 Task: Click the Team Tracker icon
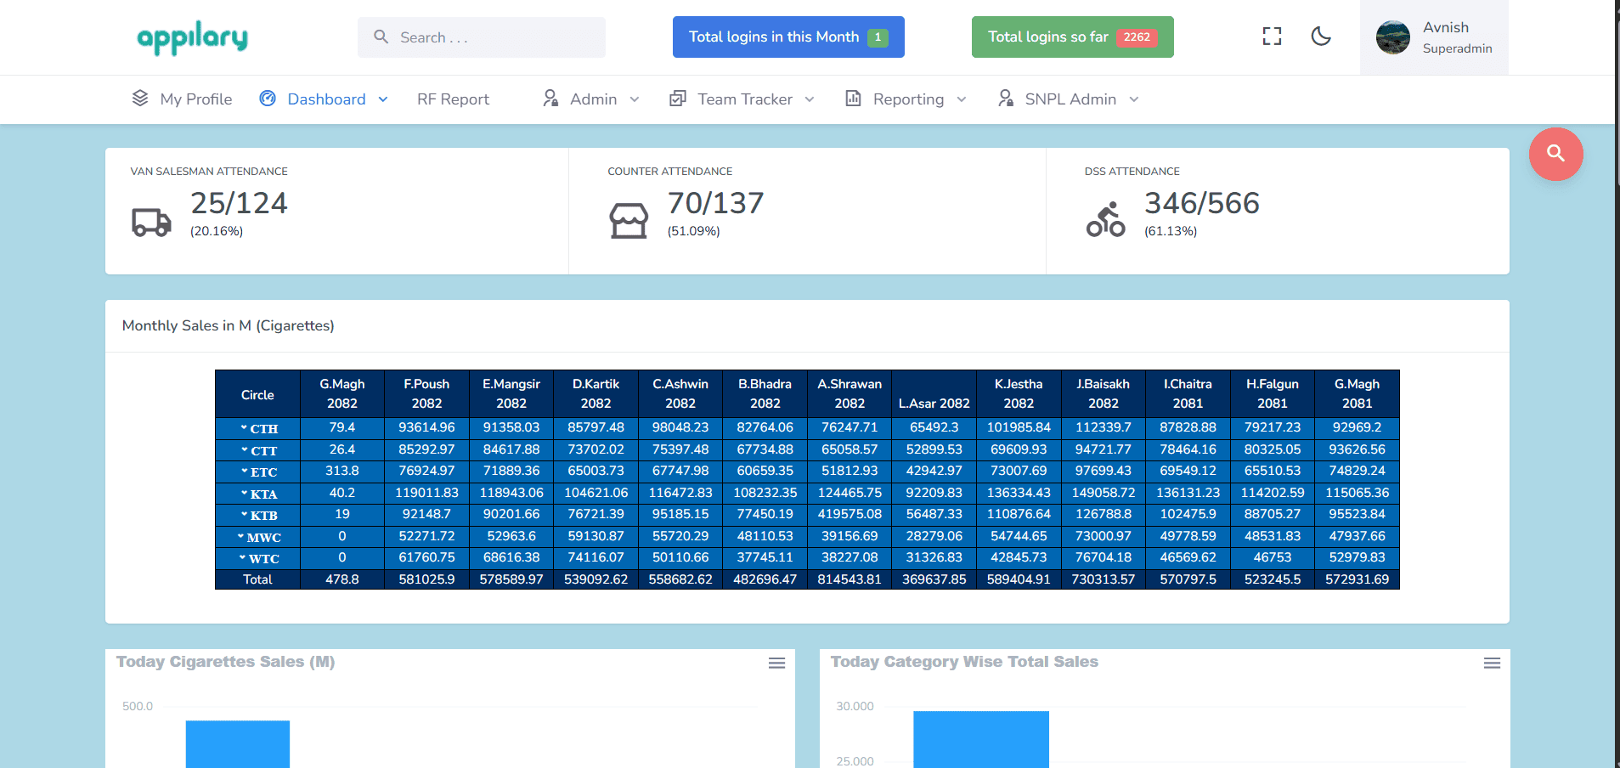pyautogui.click(x=677, y=99)
